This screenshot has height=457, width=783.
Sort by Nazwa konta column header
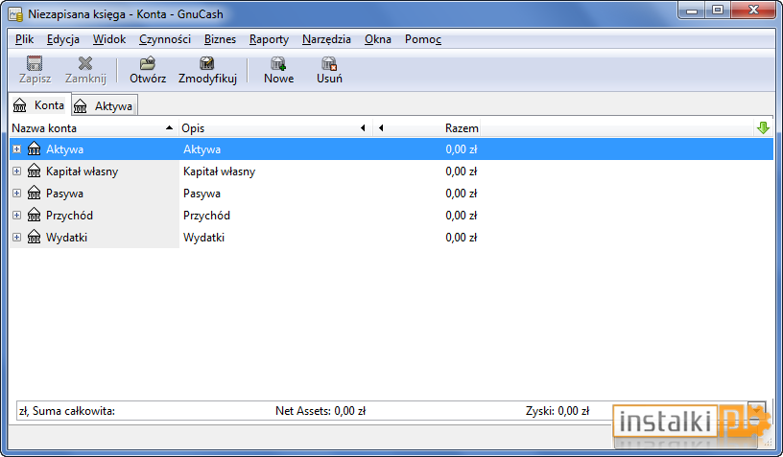[94, 128]
